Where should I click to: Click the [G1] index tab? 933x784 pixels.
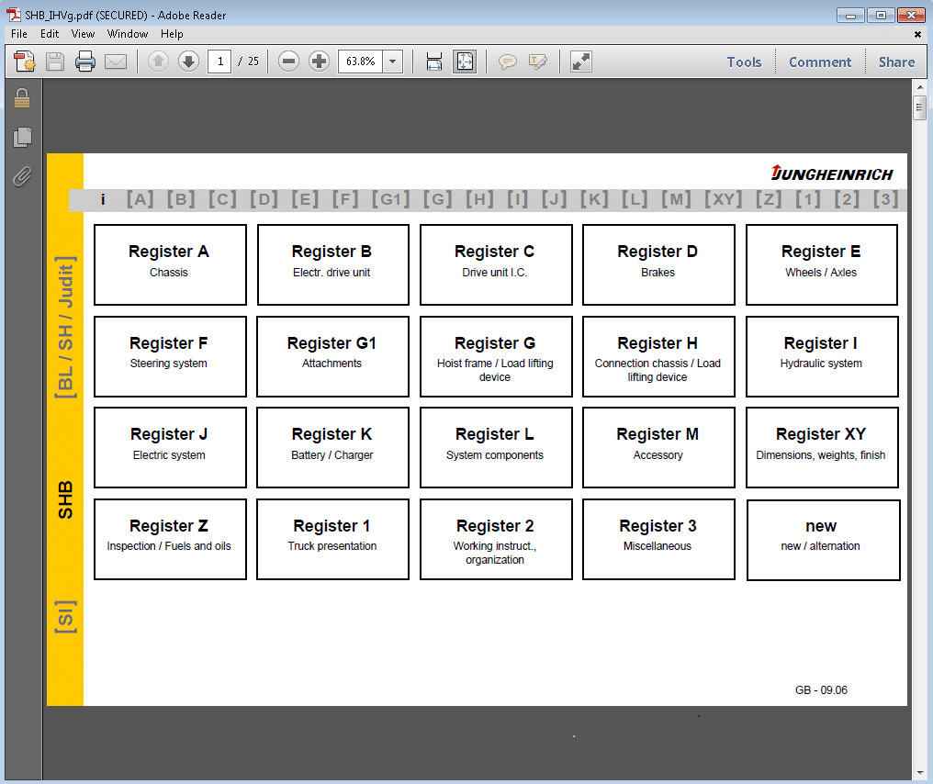coord(391,198)
